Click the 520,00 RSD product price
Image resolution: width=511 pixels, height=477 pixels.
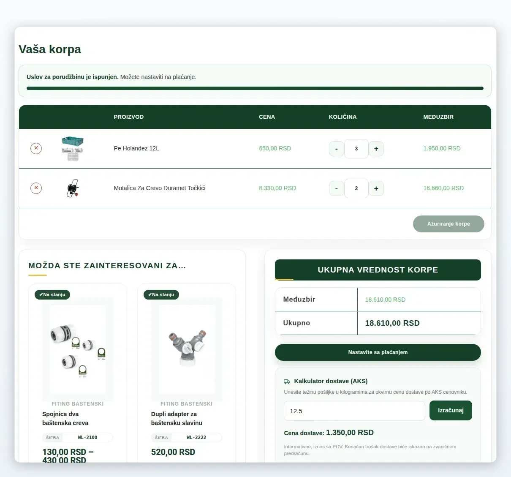click(173, 452)
